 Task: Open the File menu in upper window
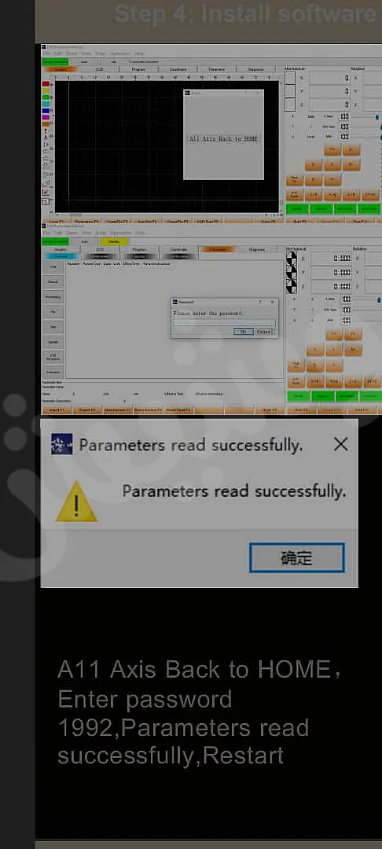click(46, 53)
